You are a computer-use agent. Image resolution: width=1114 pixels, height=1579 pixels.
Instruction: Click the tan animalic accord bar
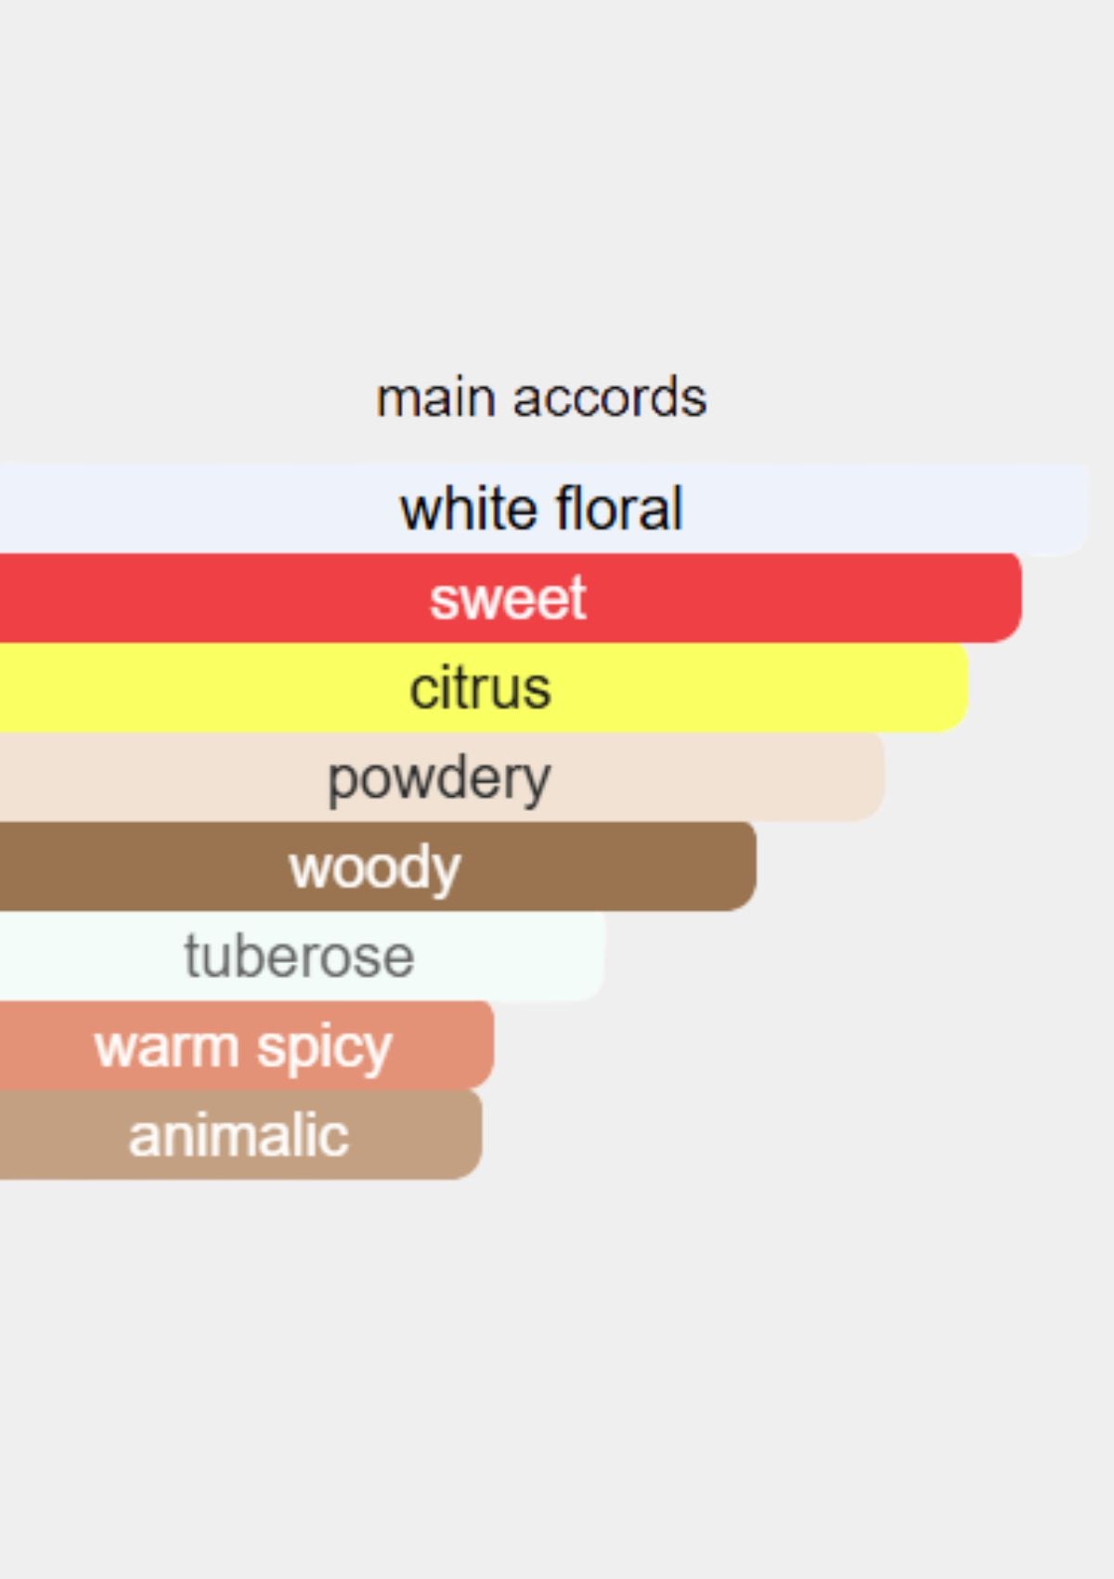pos(240,1135)
